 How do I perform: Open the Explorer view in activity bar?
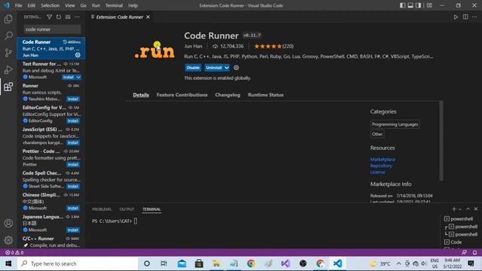[8, 19]
